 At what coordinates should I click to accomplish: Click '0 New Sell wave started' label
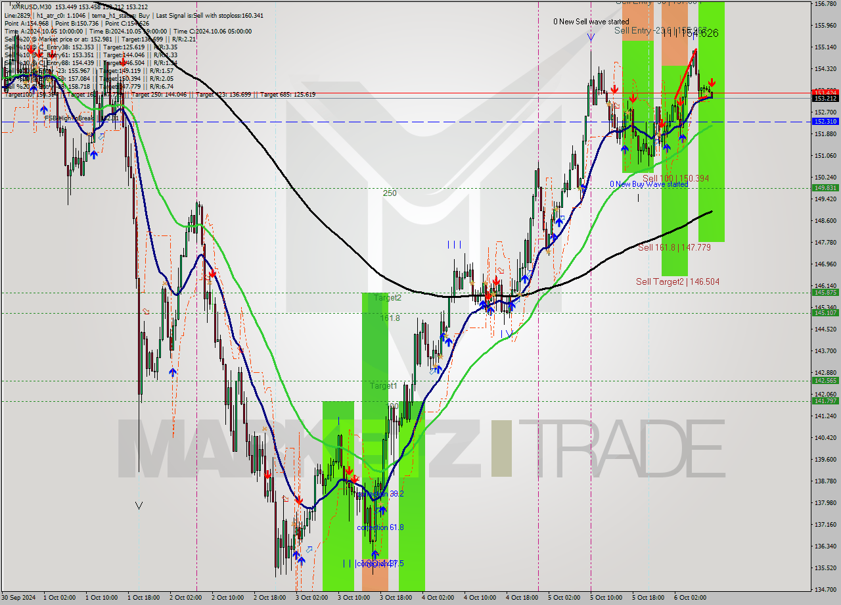[x=591, y=22]
